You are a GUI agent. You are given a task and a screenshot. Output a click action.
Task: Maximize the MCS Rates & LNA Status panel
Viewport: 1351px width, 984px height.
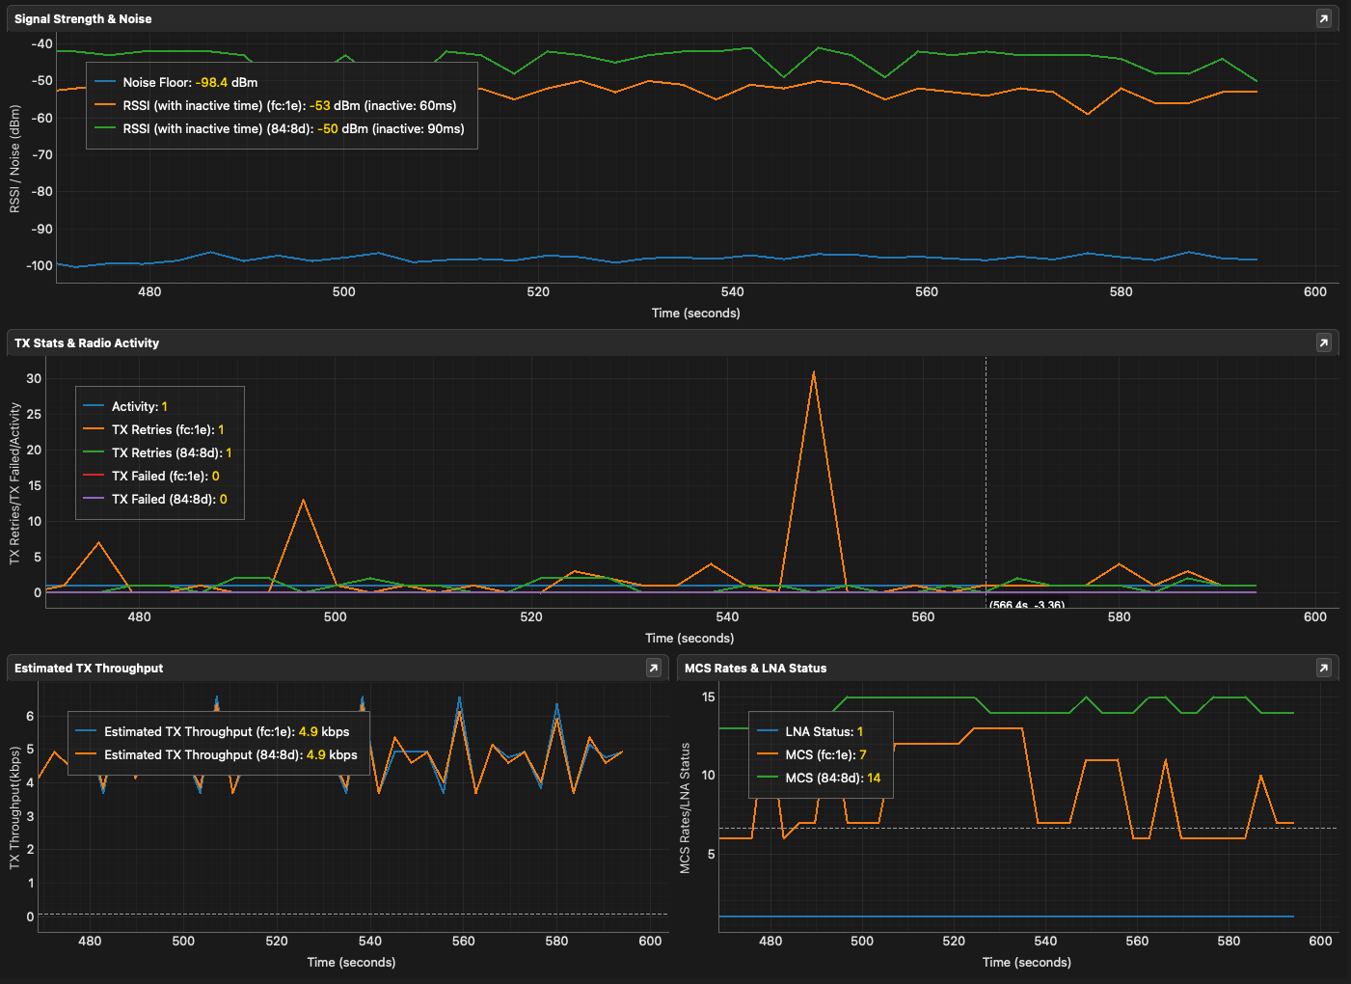tap(1323, 668)
